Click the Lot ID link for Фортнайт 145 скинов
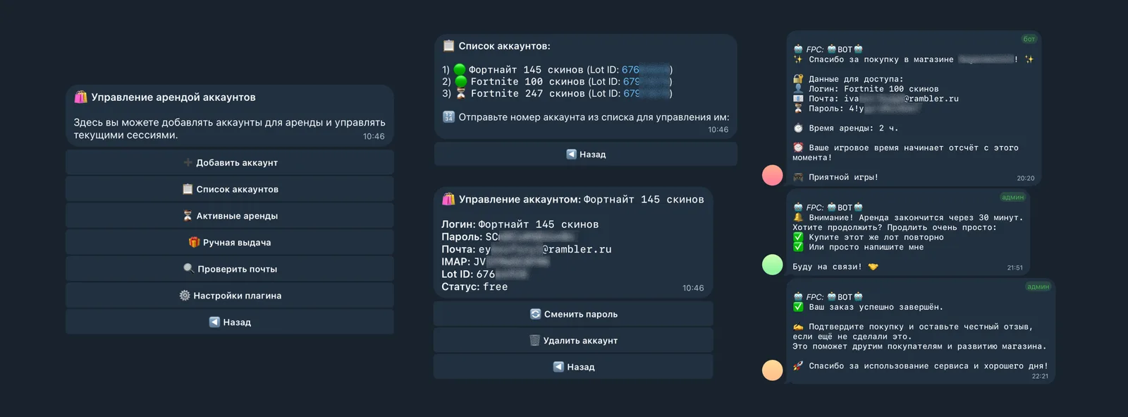 (x=645, y=69)
